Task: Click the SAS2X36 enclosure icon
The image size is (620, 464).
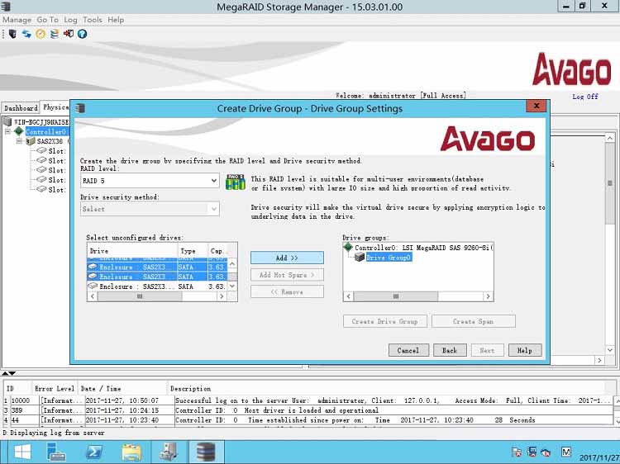Action: pyautogui.click(x=31, y=141)
